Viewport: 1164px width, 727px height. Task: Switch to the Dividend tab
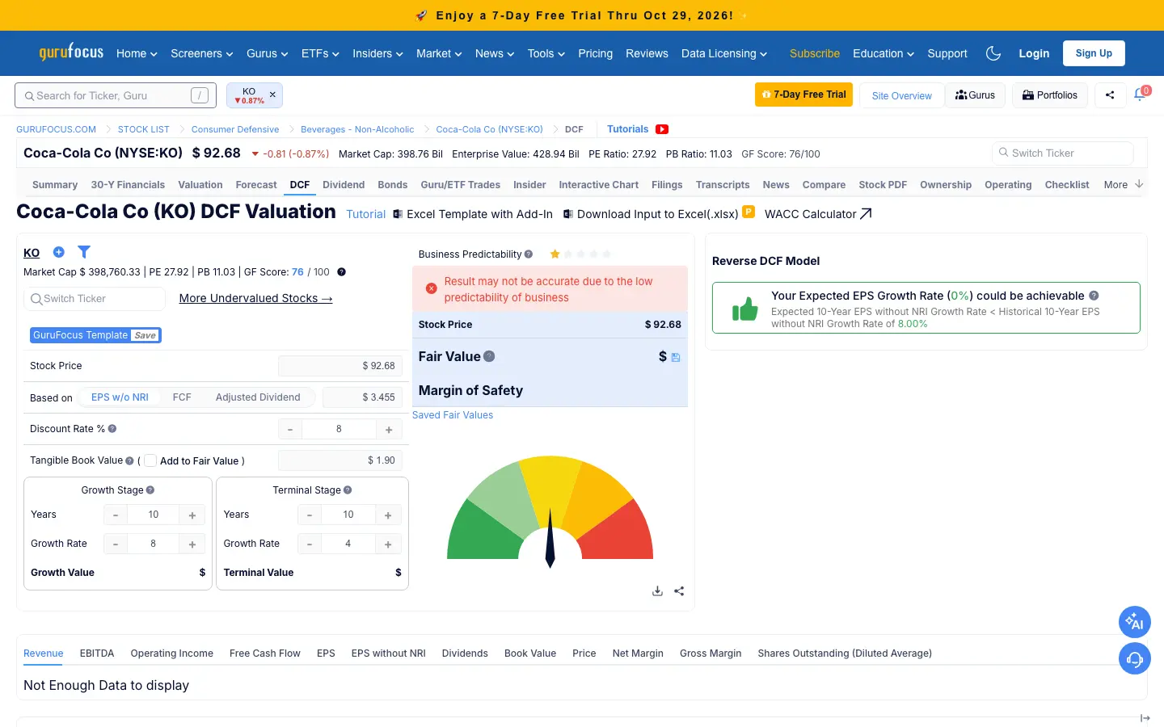(344, 185)
